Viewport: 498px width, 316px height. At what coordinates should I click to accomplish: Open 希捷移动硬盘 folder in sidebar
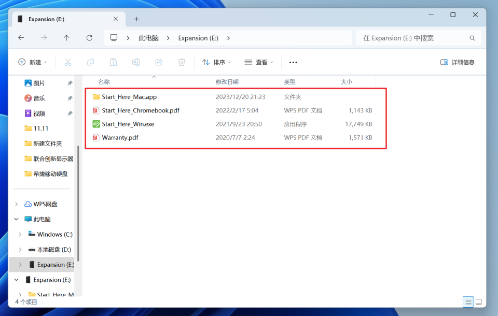point(50,174)
